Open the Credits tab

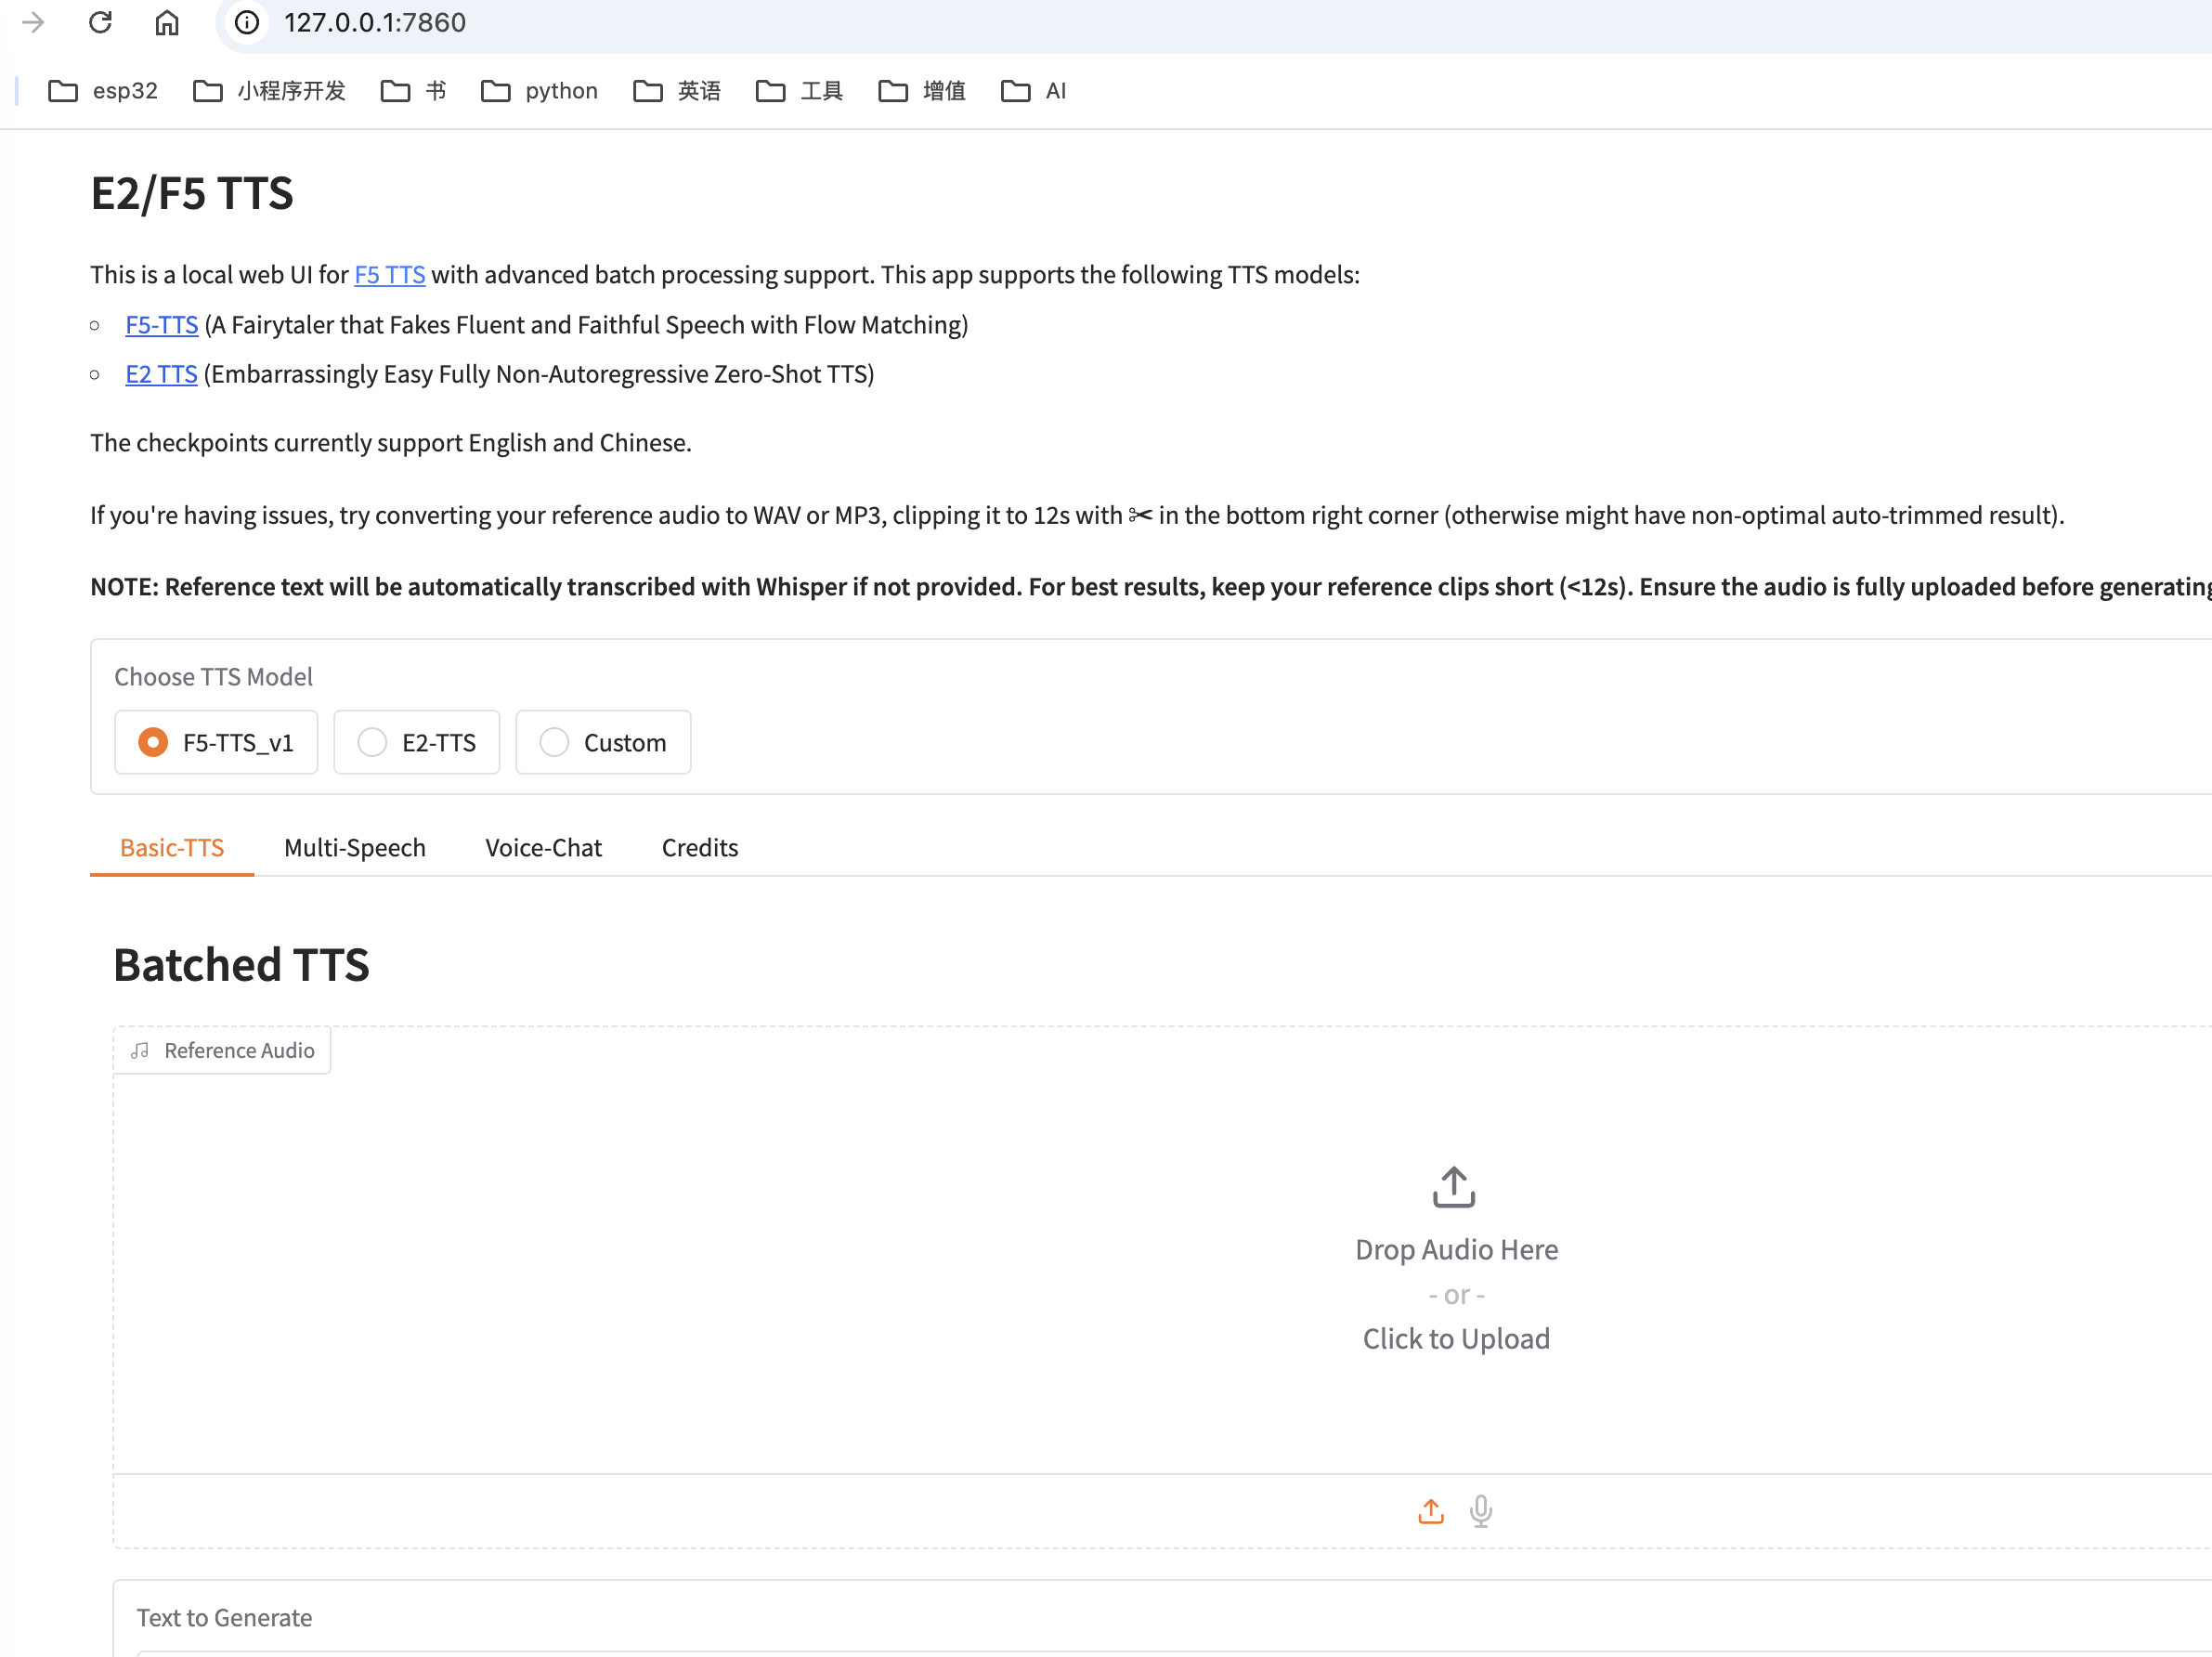pyautogui.click(x=700, y=848)
